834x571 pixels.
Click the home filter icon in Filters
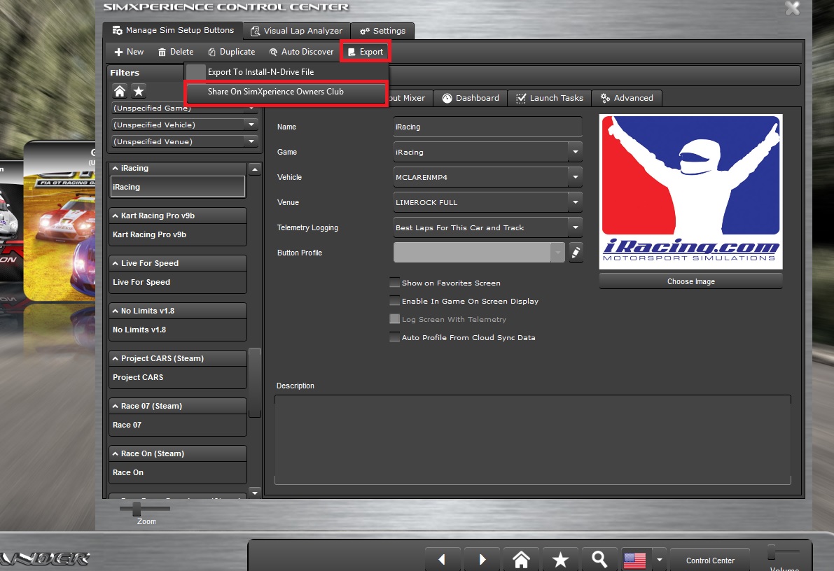tap(120, 91)
